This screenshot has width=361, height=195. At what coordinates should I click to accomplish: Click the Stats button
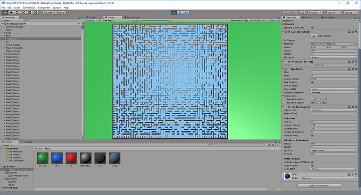point(265,20)
